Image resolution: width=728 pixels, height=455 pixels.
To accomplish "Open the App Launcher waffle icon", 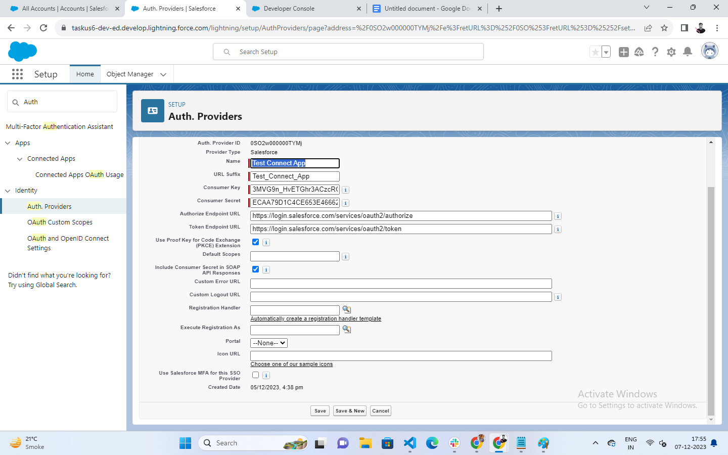I will click(x=17, y=74).
